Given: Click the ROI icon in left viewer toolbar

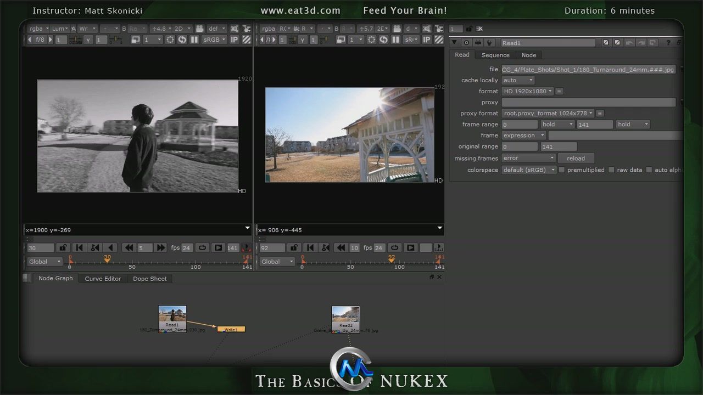Looking at the screenshot, I should (170, 39).
